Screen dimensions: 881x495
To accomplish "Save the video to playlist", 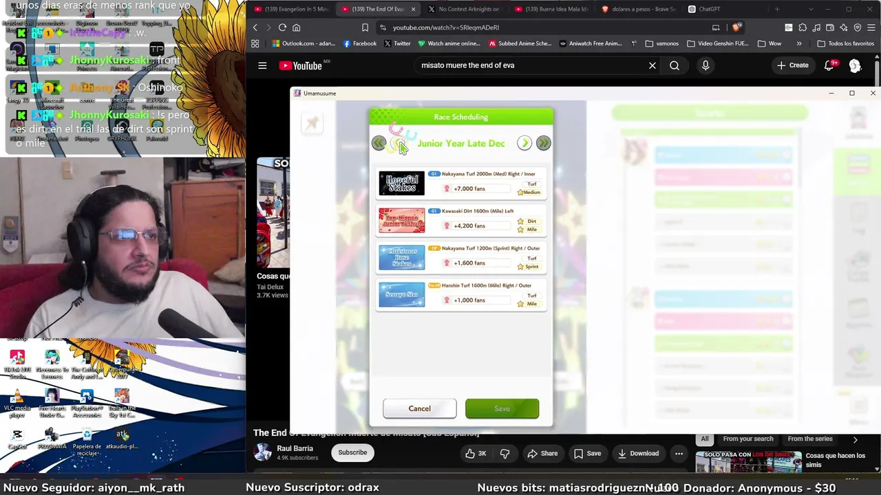I will pyautogui.click(x=587, y=453).
